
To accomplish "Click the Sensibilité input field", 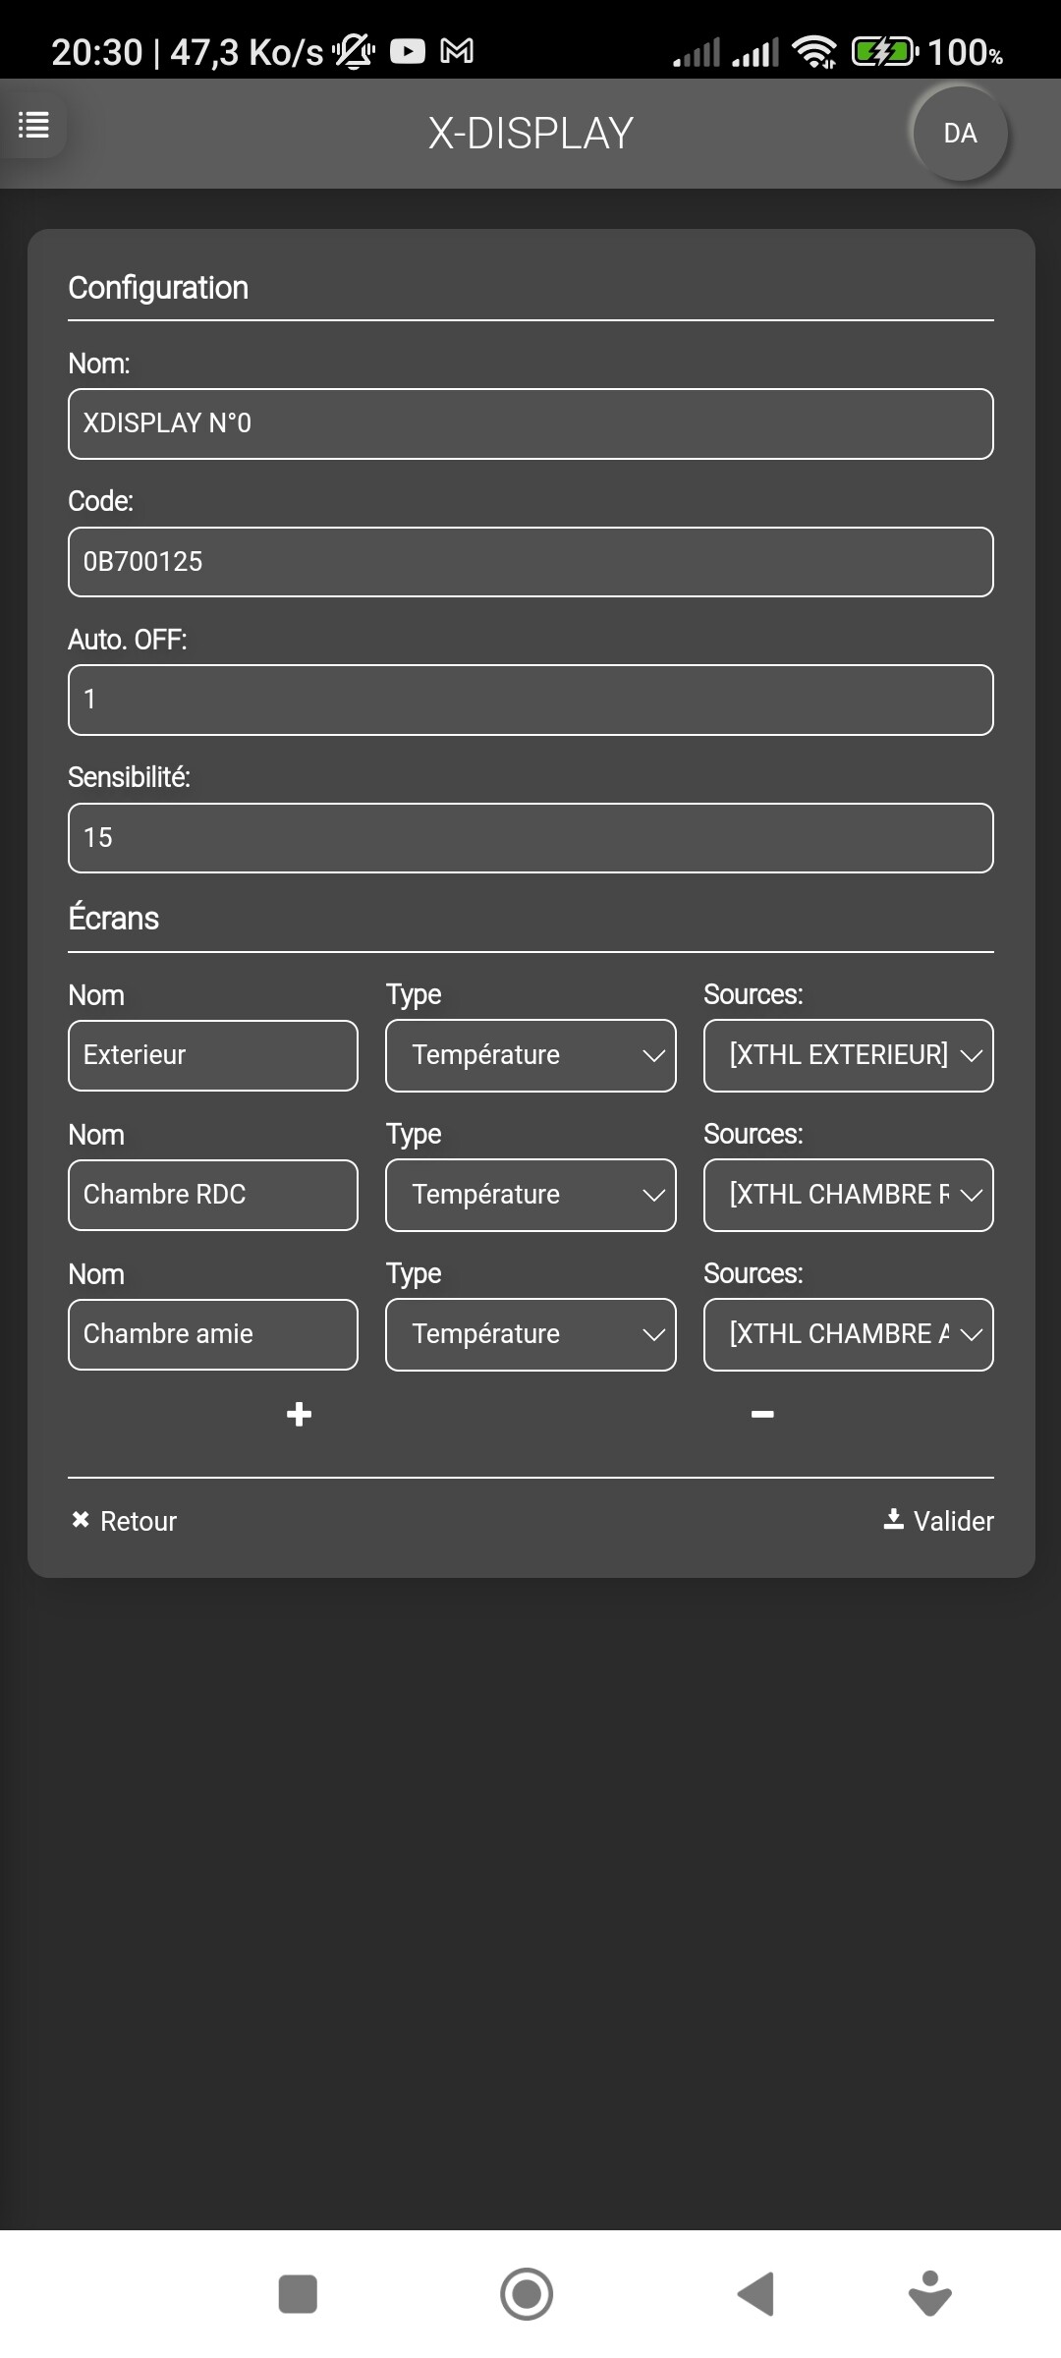I will [530, 838].
